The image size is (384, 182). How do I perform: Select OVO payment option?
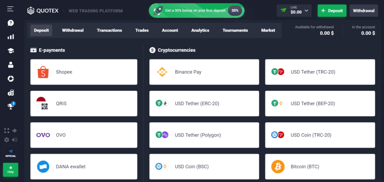click(x=84, y=135)
